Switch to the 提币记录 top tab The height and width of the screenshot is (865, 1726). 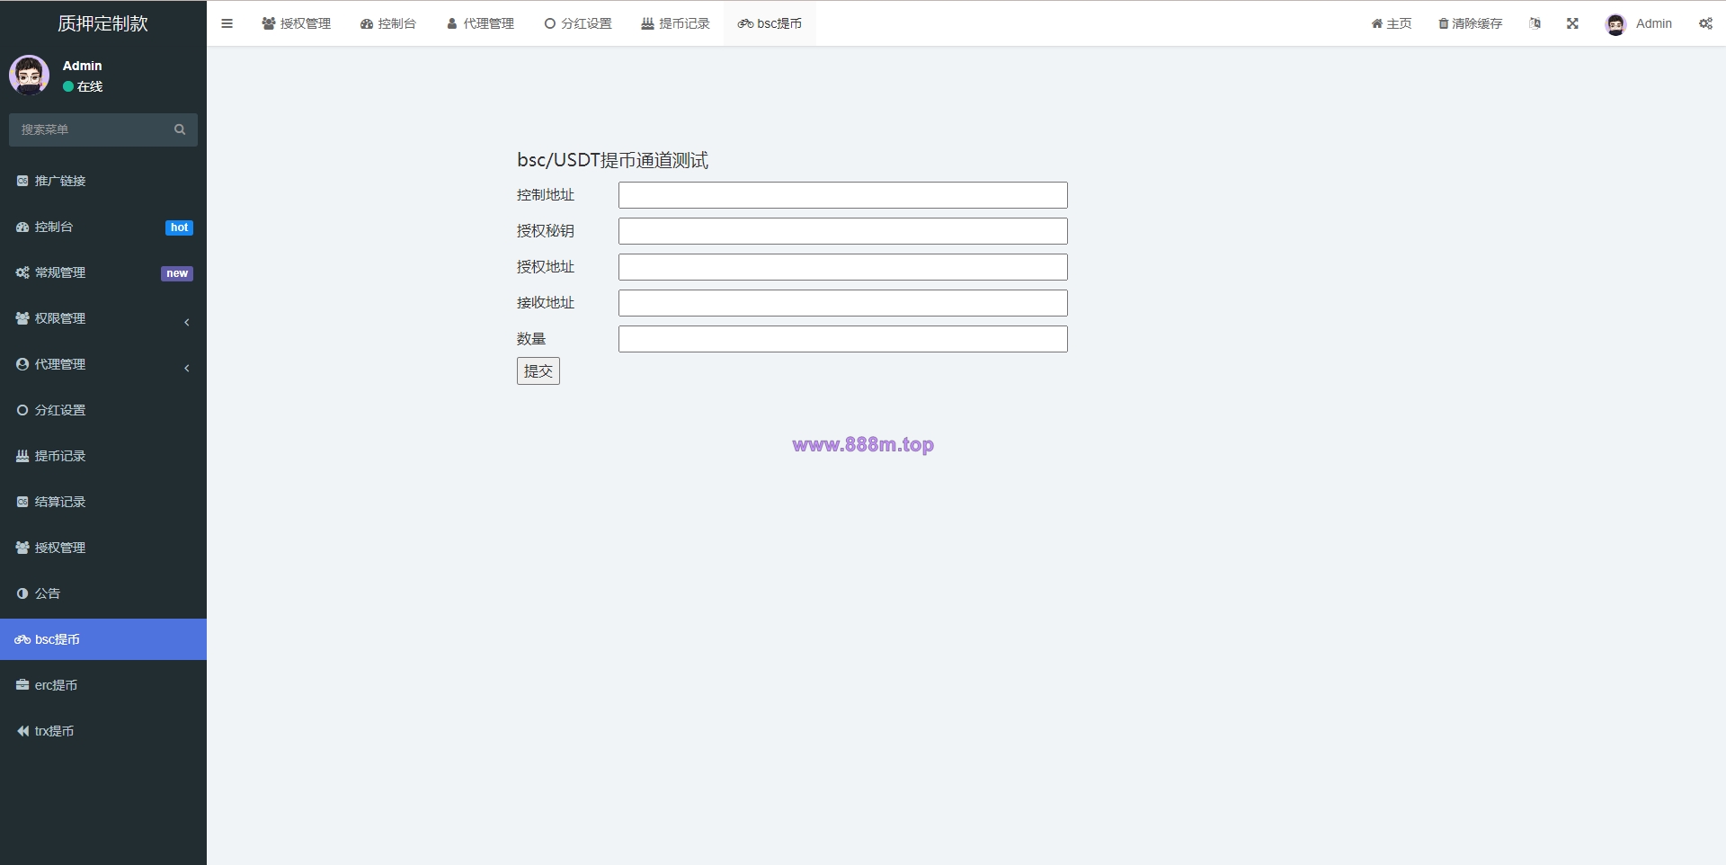pos(676,23)
